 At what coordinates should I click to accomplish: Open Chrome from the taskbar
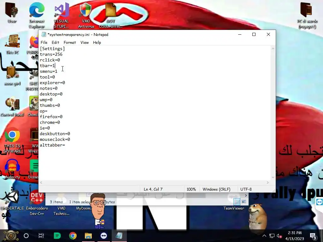pos(73,236)
